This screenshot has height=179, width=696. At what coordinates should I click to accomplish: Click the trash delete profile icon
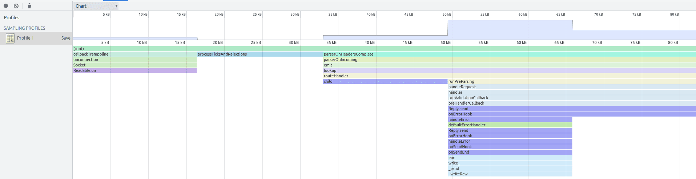(29, 6)
